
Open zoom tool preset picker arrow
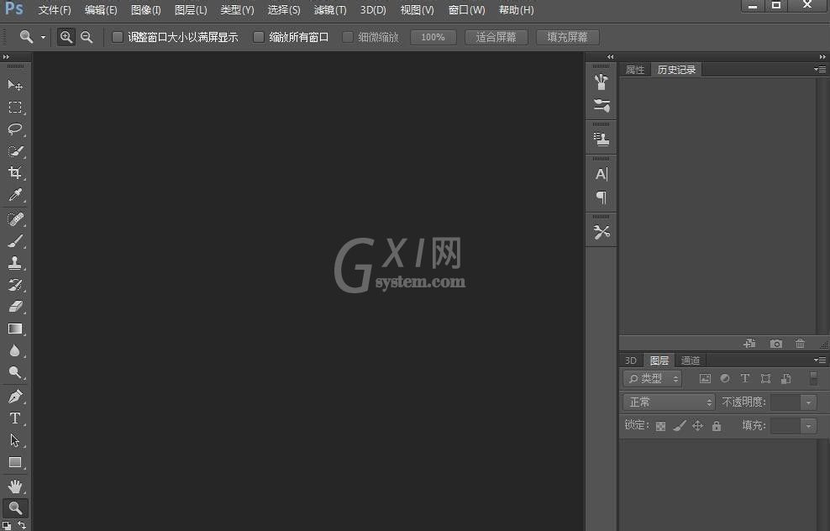point(43,38)
